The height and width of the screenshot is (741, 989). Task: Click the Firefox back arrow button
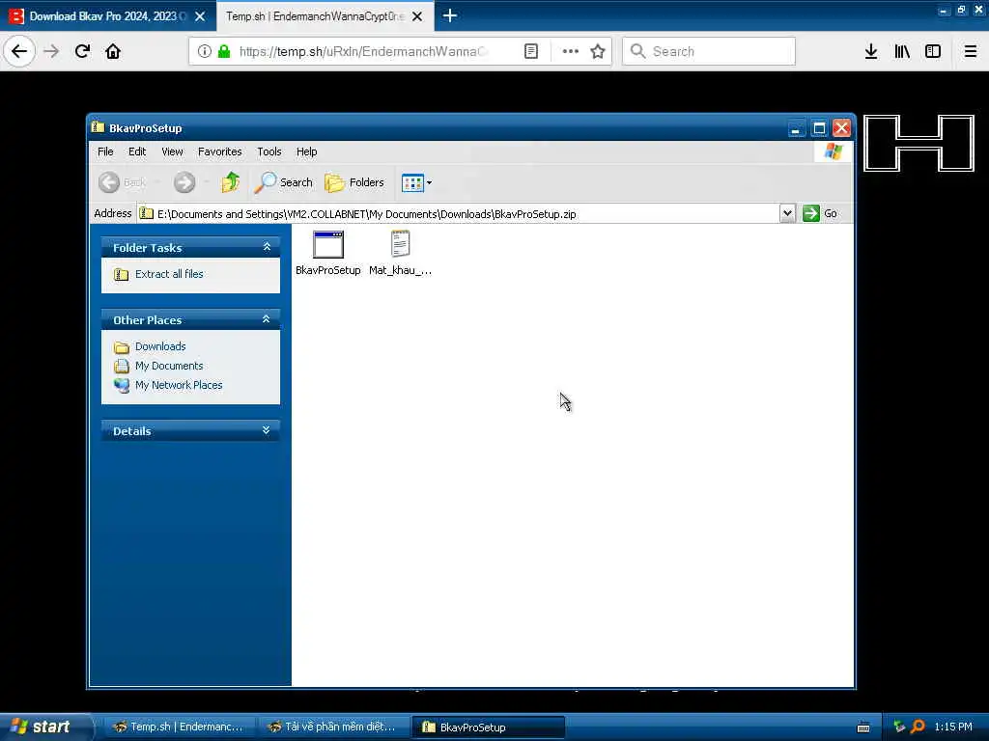(x=19, y=51)
